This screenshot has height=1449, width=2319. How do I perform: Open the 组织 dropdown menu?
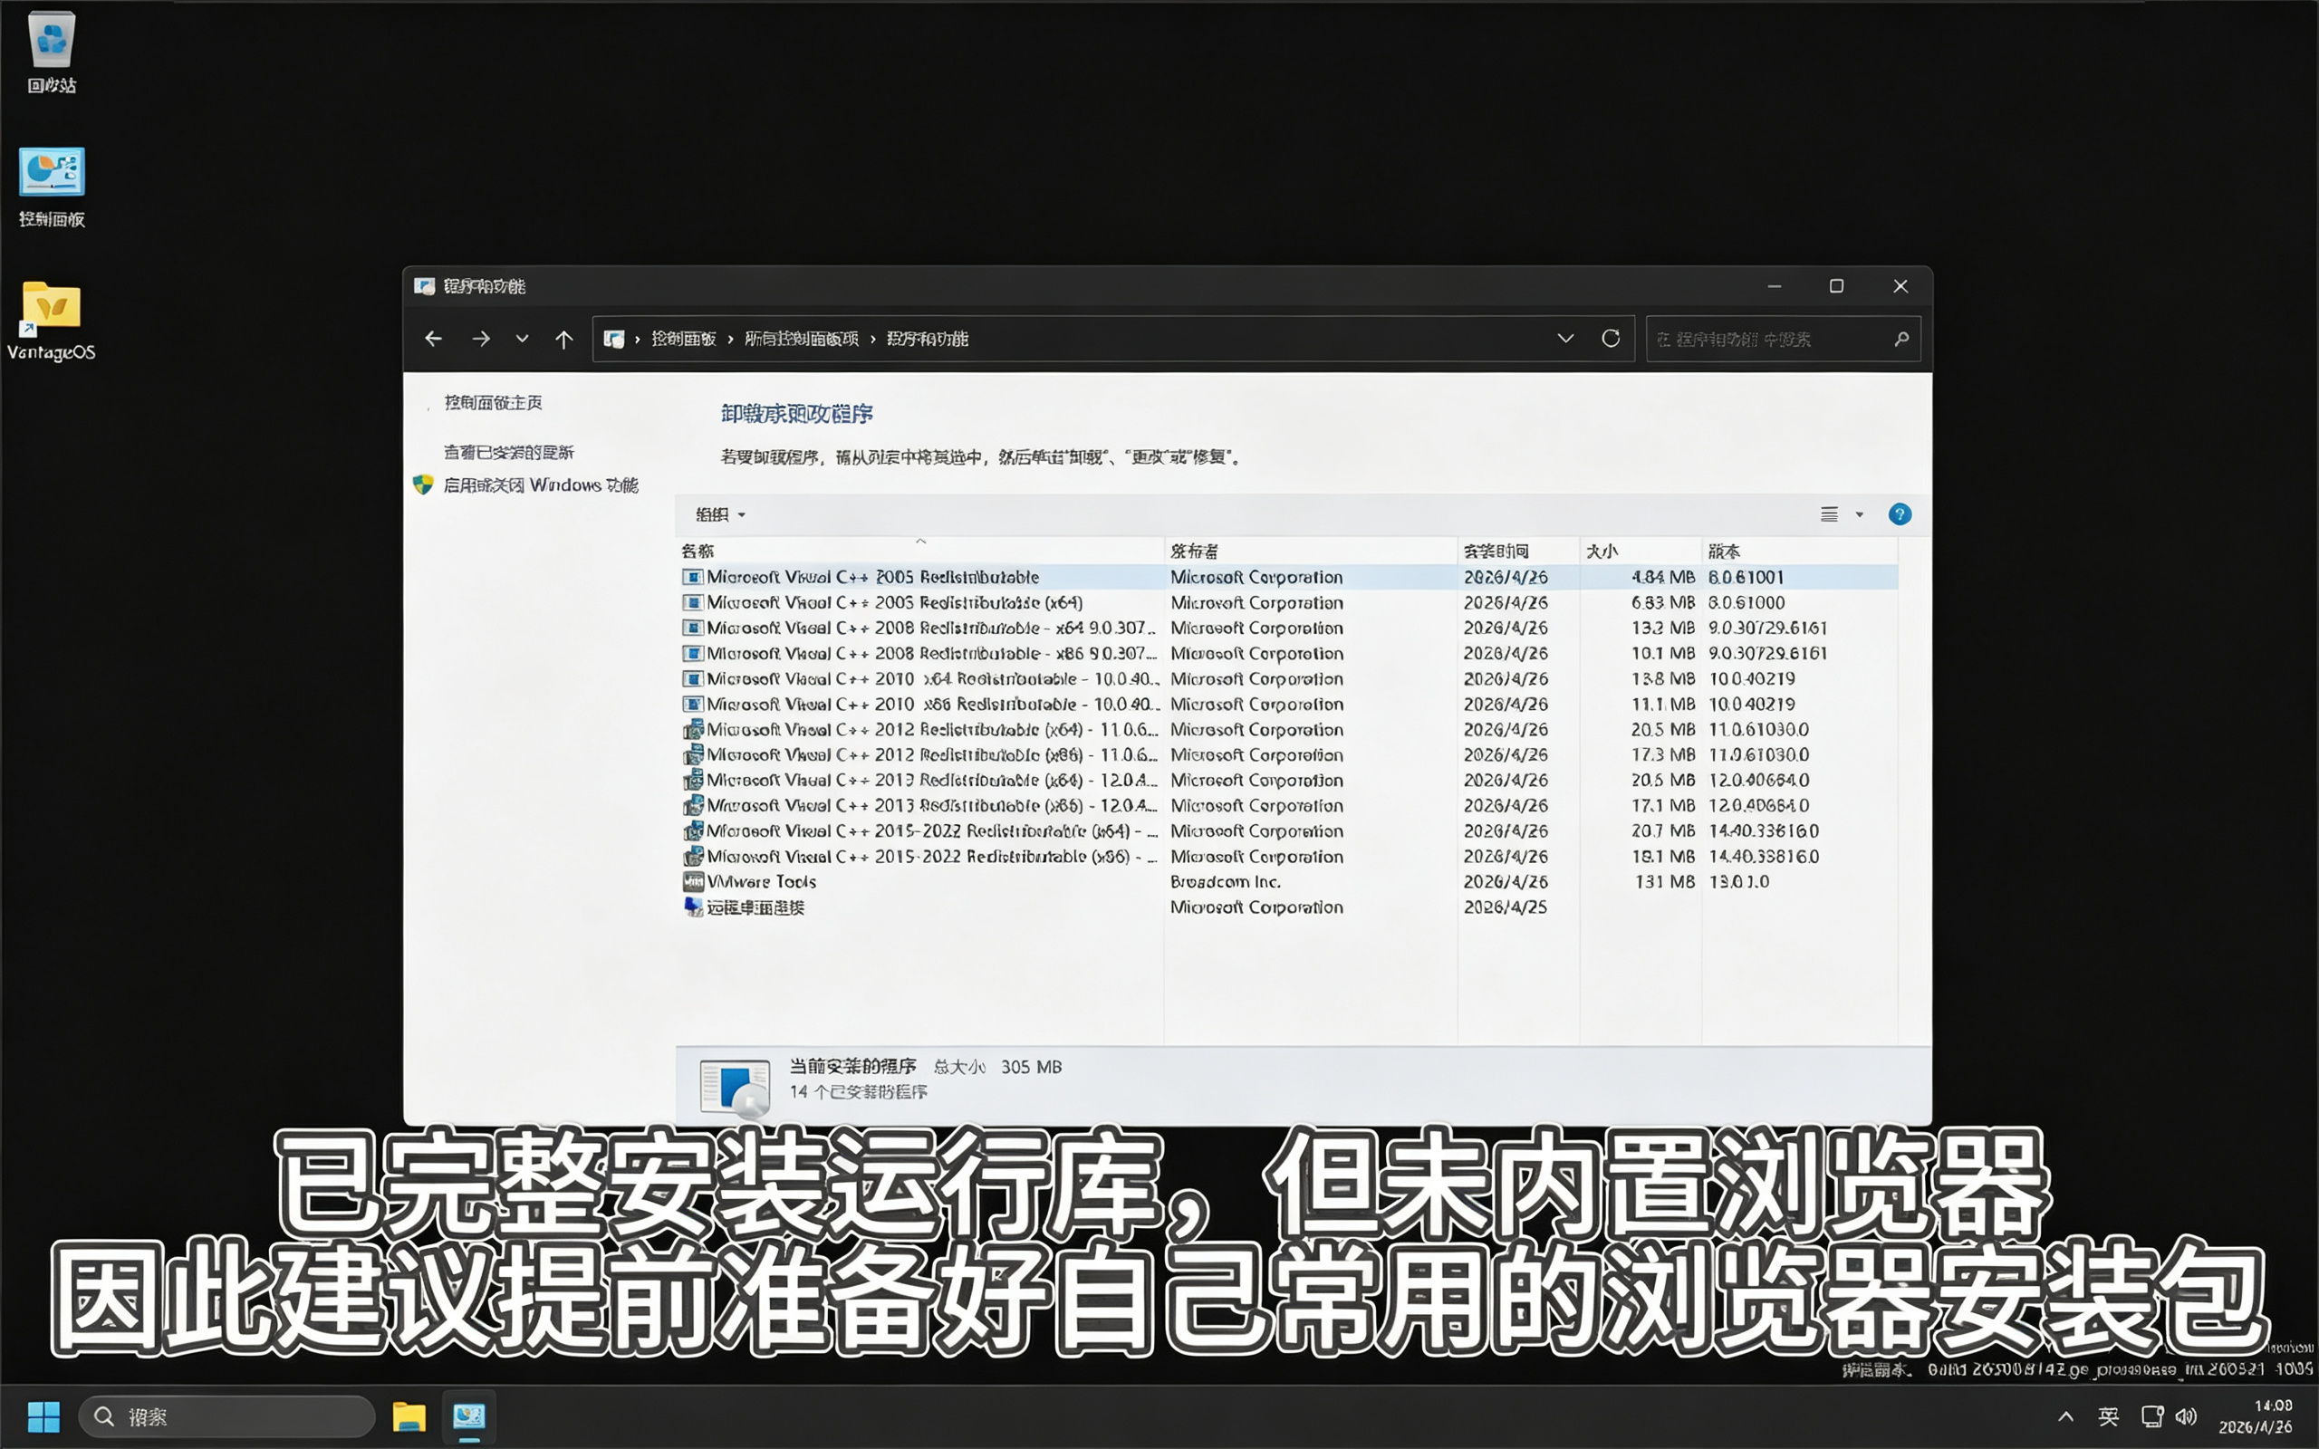click(721, 514)
